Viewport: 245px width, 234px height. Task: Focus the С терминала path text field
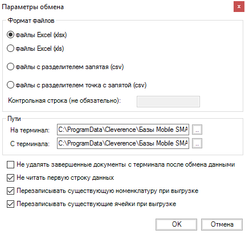coord(123,143)
